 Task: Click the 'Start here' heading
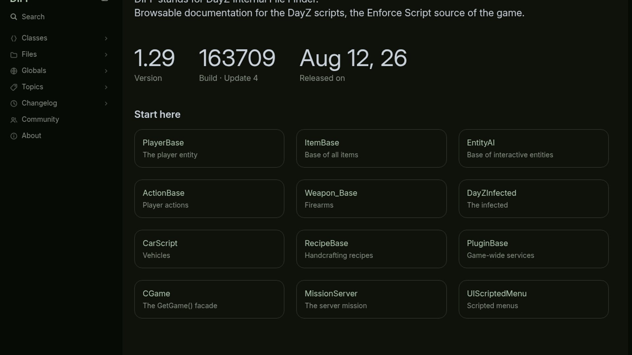pos(157,114)
